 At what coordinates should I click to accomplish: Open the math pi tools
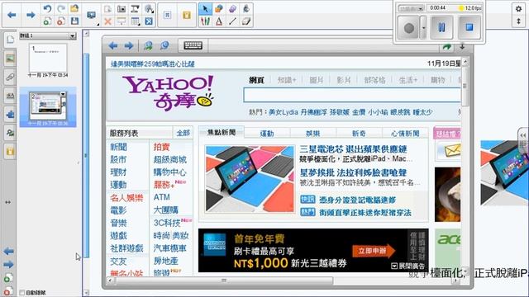click(167, 15)
